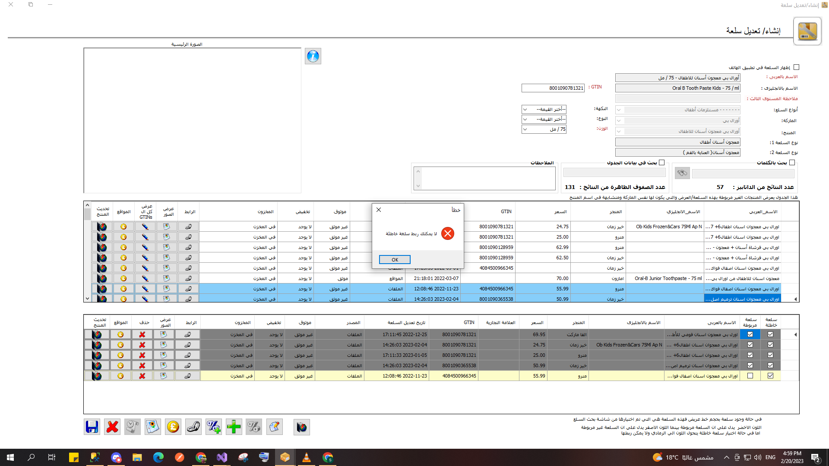The image size is (829, 466).
Task: Toggle faulty item checkbox in lower 24.75 row
Action: tap(770, 345)
